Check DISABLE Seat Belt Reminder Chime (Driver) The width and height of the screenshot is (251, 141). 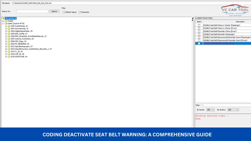tap(199, 31)
